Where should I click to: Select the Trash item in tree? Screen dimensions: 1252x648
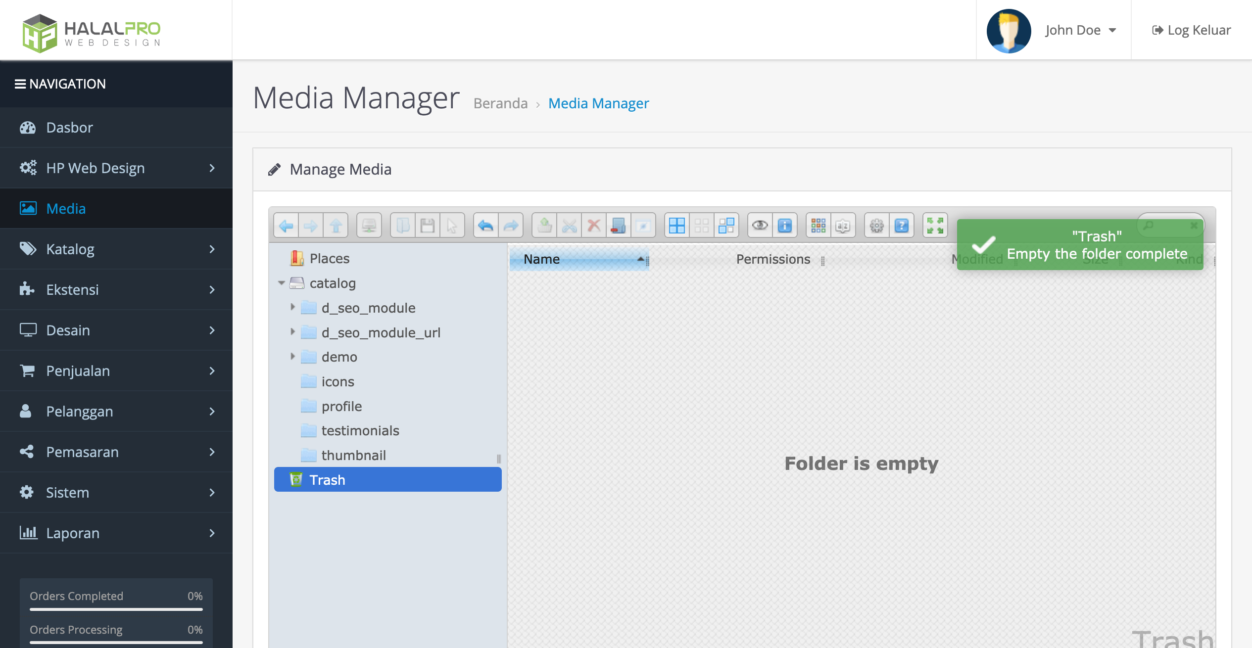click(388, 479)
